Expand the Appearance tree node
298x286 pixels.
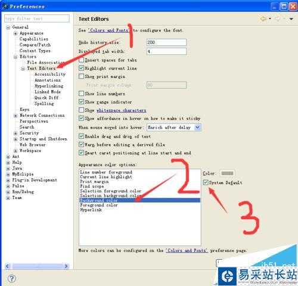point(15,33)
